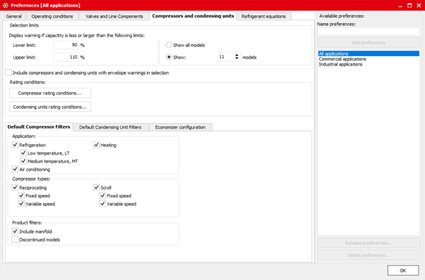Open the Operating conditions tab
The image size is (425, 280).
click(x=52, y=15)
